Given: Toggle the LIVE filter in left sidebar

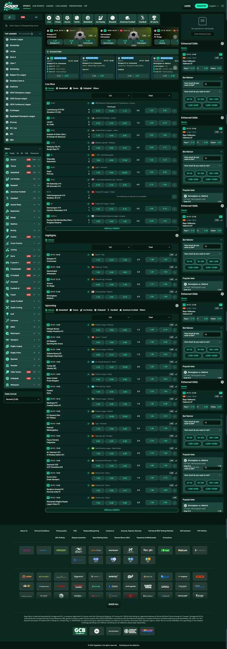Looking at the screenshot, I should [x=23, y=17].
